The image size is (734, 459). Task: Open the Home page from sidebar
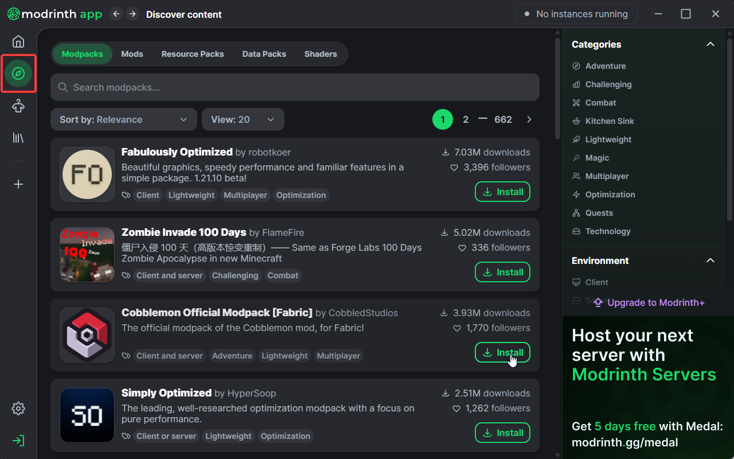[18, 41]
